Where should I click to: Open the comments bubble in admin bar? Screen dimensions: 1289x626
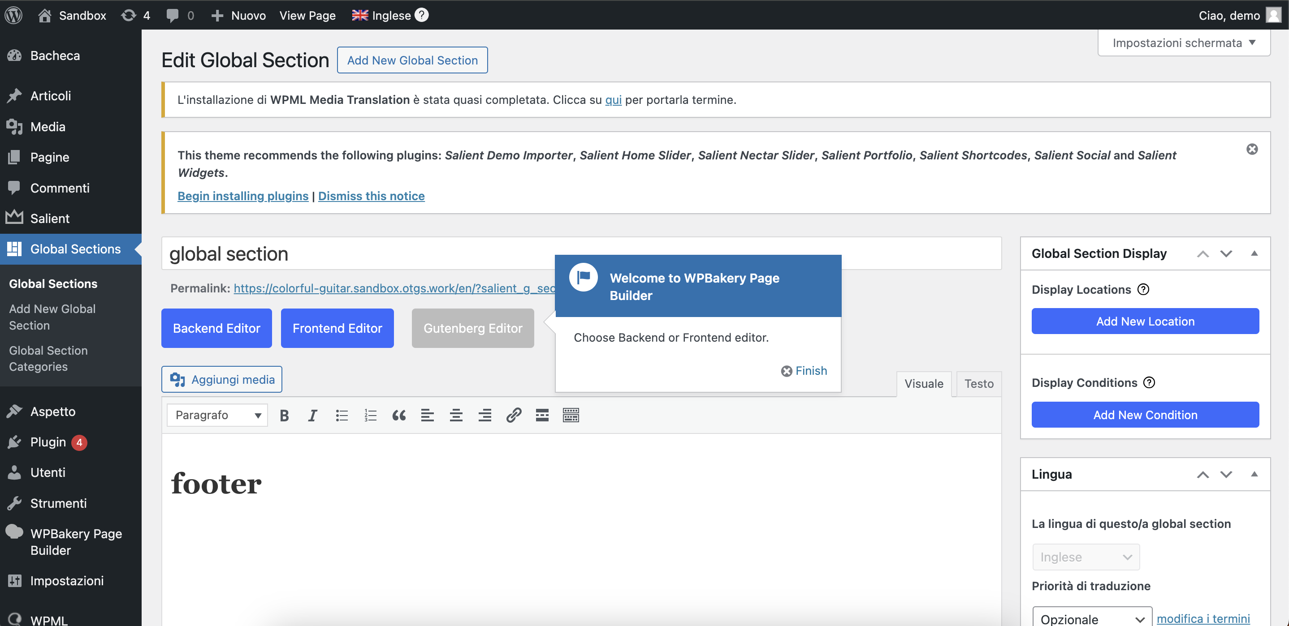(x=180, y=15)
